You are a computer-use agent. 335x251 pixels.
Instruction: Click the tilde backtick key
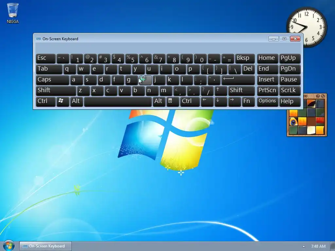pyautogui.click(x=63, y=59)
